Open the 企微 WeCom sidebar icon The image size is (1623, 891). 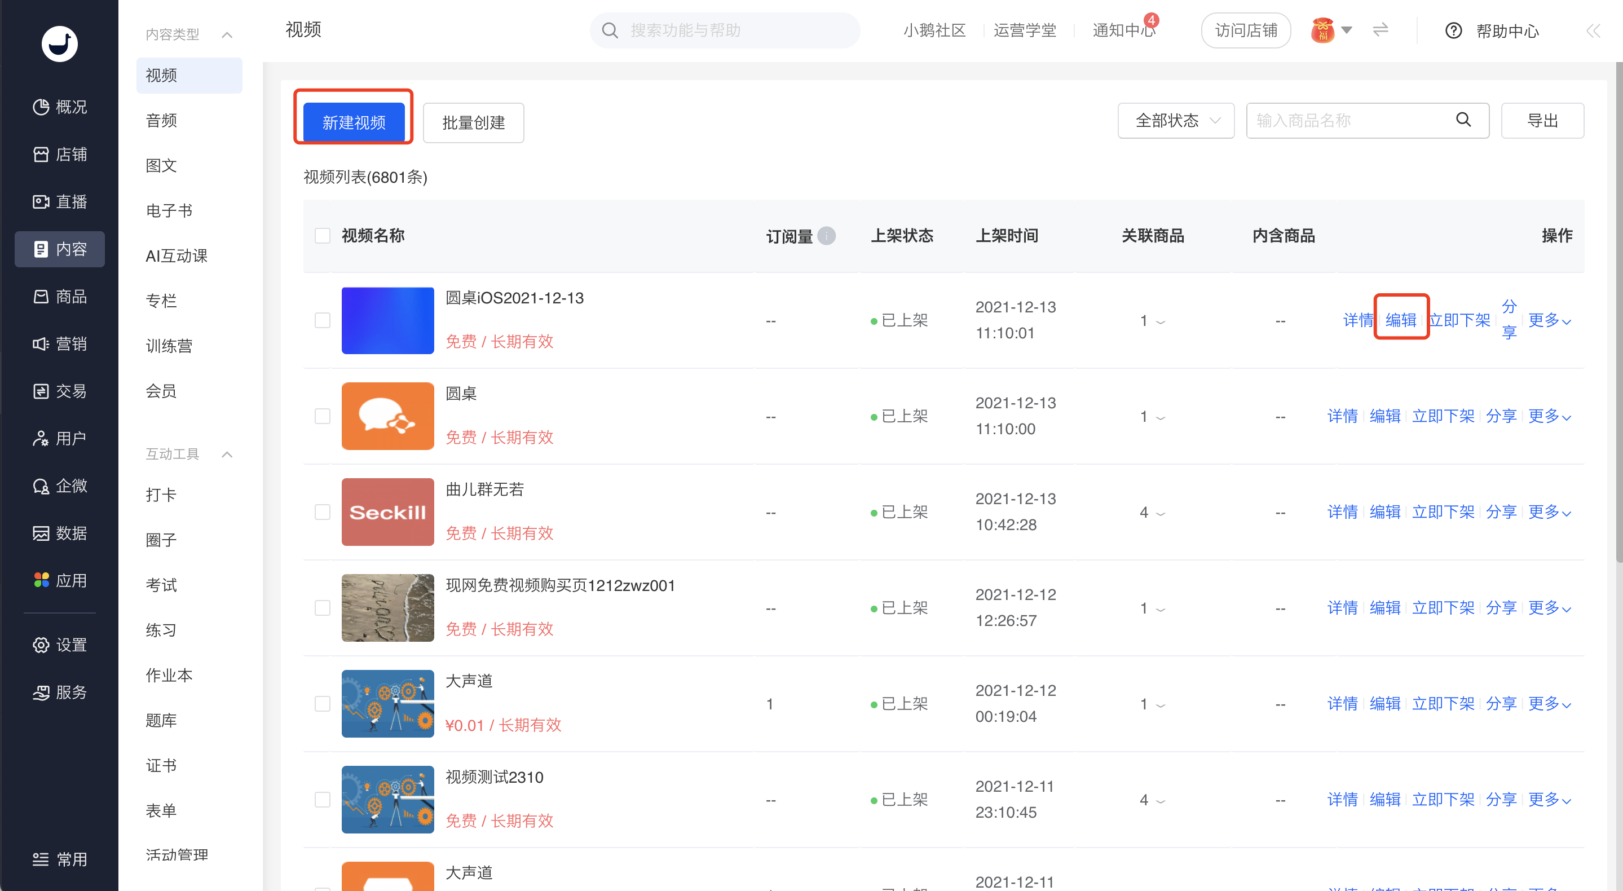click(41, 486)
